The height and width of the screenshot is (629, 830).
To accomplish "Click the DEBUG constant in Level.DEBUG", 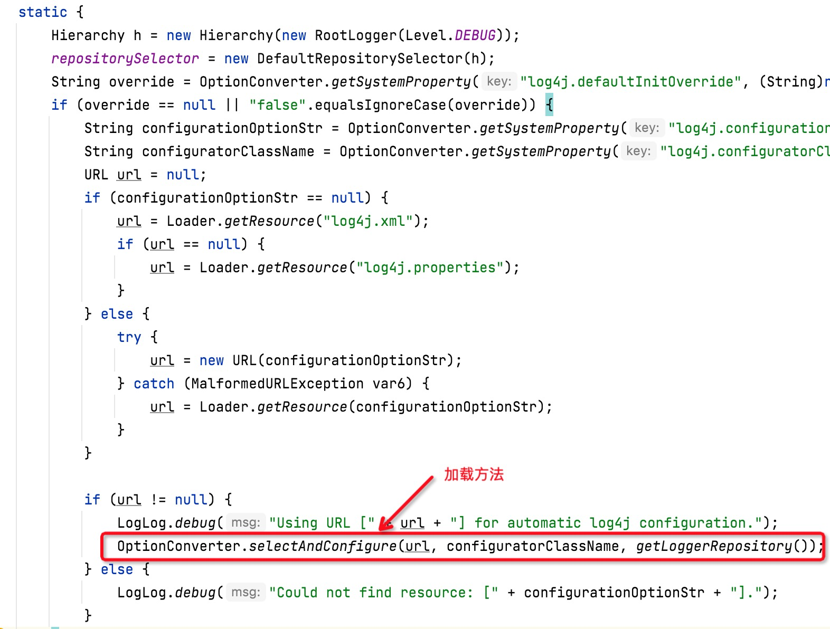I will [475, 35].
